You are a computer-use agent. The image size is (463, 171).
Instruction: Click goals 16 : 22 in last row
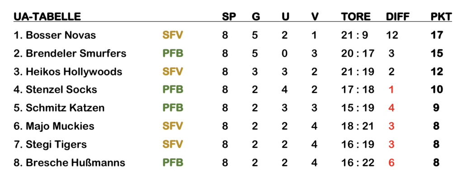click(358, 162)
